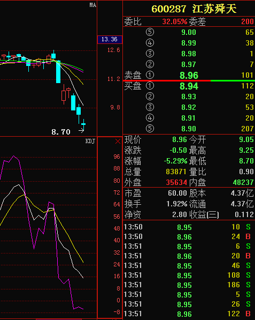255x320 pixels.
Task: Click the 委差 value 200
Action: tap(248, 21)
